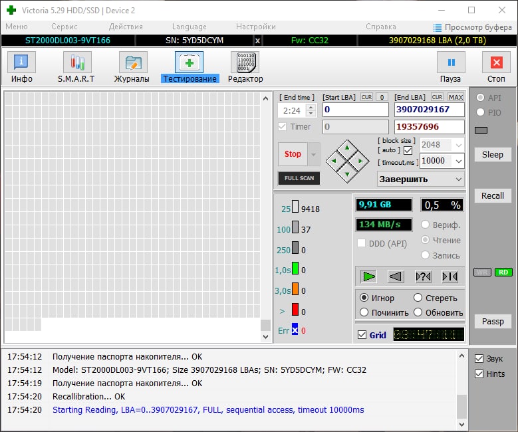Select the Запись radio option

coord(425,255)
